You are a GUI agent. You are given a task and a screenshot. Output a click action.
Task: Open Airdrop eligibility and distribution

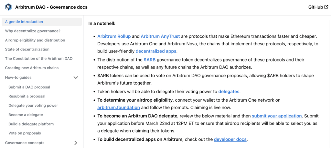click(x=35, y=40)
